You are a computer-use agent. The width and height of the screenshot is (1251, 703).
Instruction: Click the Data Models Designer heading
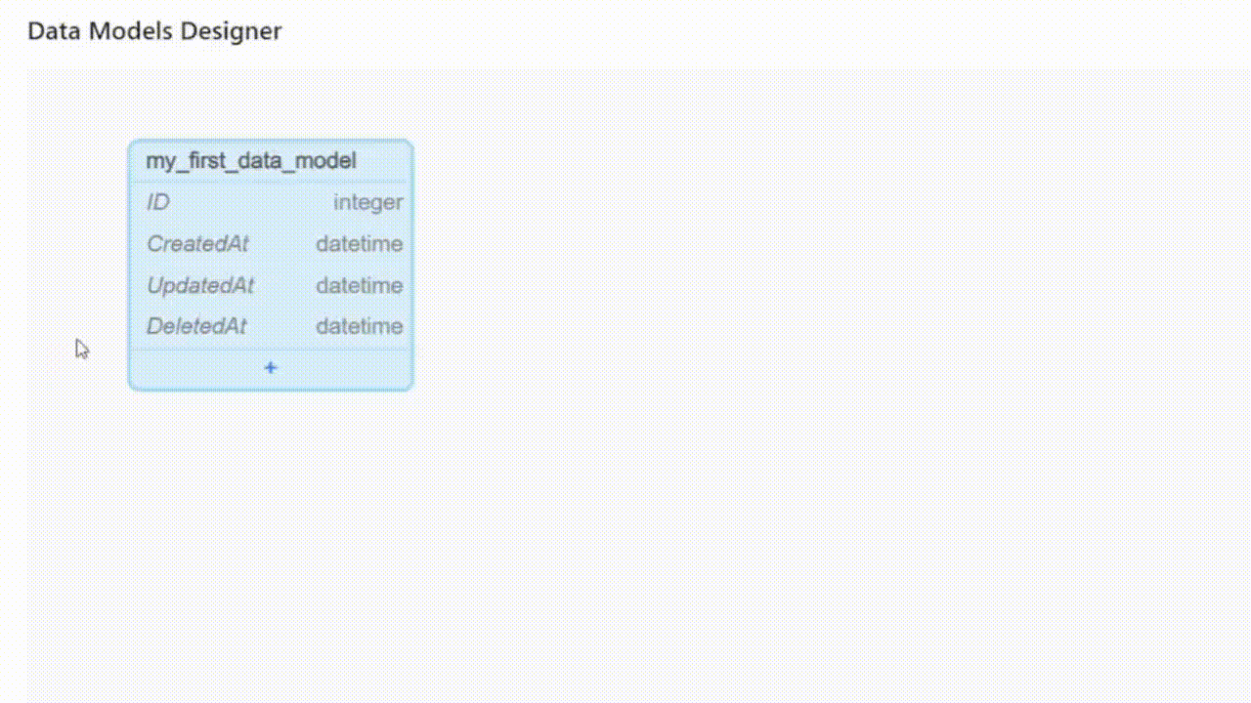tap(154, 31)
